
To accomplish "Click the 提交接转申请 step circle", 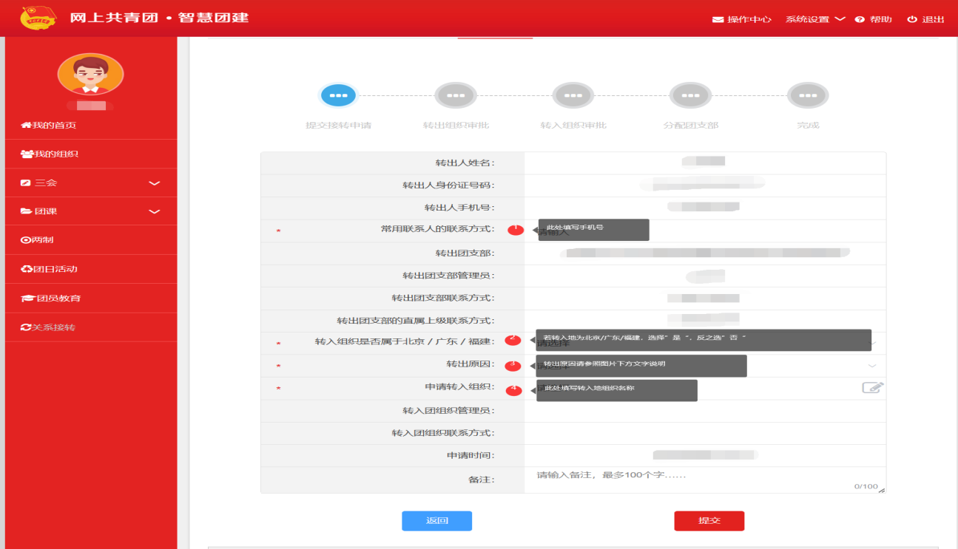I will [338, 95].
